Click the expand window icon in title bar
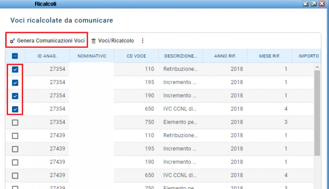Image resolution: width=329 pixels, height=189 pixels. pos(314,4)
